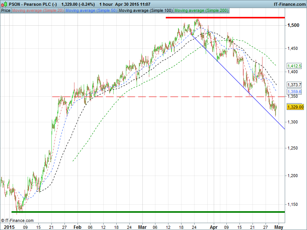
Task: Click the blue 1,359.6 moving average value label
Action: [x=294, y=92]
